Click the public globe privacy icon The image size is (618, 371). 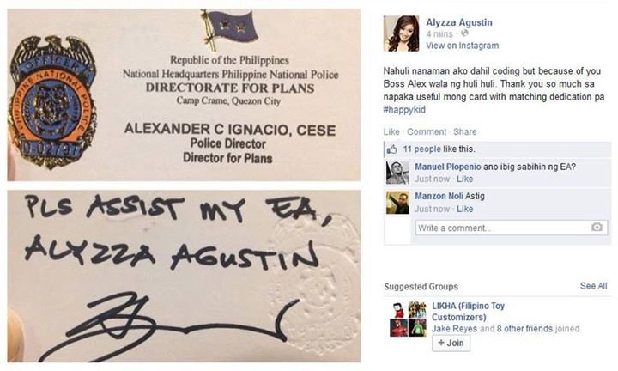pos(464,33)
